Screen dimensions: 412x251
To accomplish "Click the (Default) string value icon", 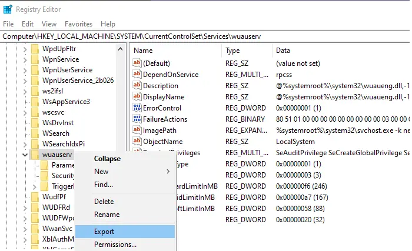I will pyautogui.click(x=137, y=63).
